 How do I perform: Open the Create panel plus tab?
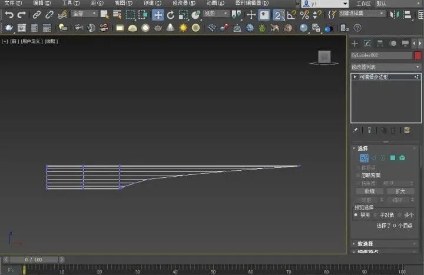[355, 44]
